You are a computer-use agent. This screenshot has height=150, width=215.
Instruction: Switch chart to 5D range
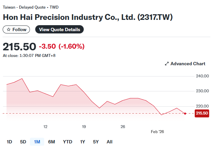23,142
